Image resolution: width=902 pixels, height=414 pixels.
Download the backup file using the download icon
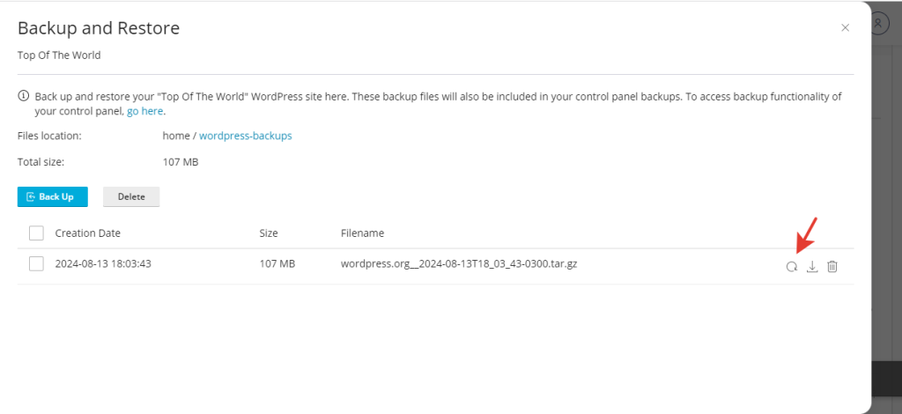(x=812, y=267)
